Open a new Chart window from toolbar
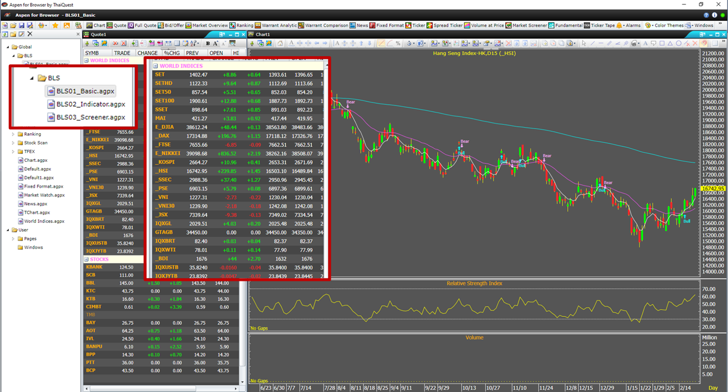 pos(96,25)
